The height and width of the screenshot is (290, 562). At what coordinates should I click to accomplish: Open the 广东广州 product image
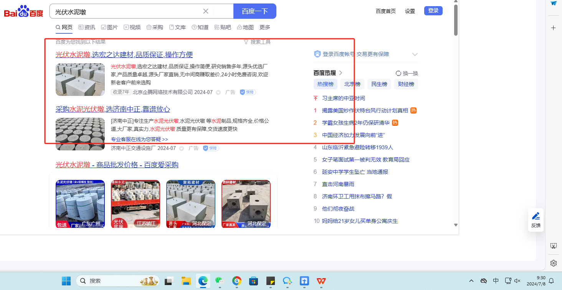(x=80, y=204)
